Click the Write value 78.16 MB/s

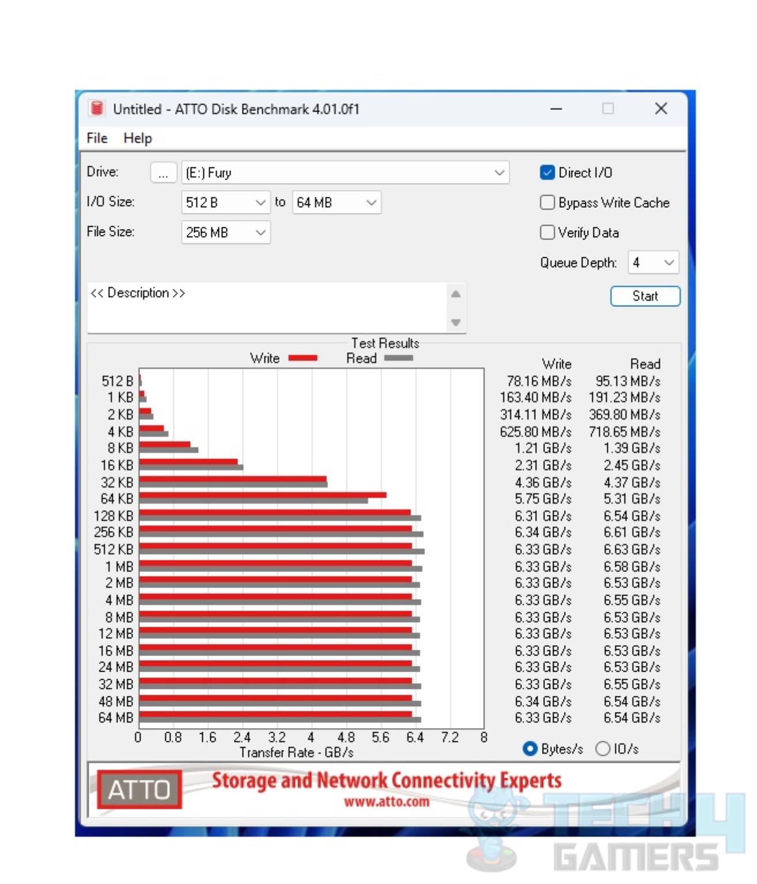(x=539, y=382)
